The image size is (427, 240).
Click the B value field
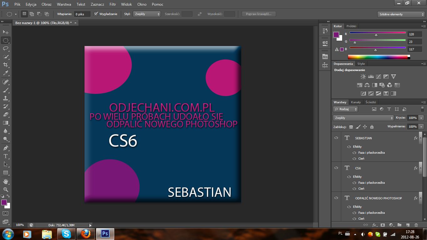414,49
